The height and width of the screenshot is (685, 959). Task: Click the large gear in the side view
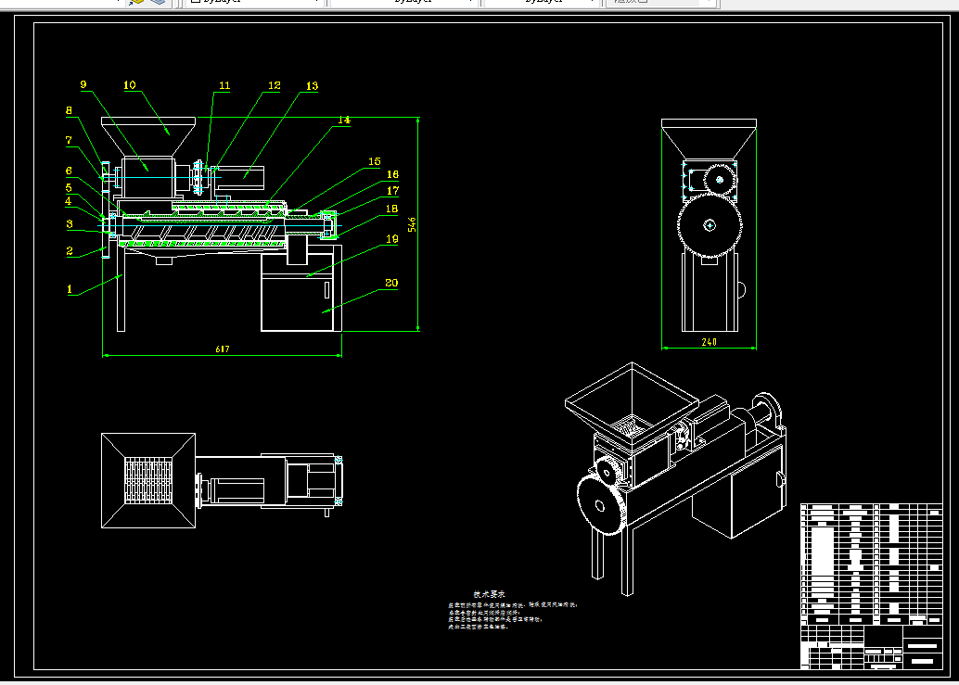(710, 225)
